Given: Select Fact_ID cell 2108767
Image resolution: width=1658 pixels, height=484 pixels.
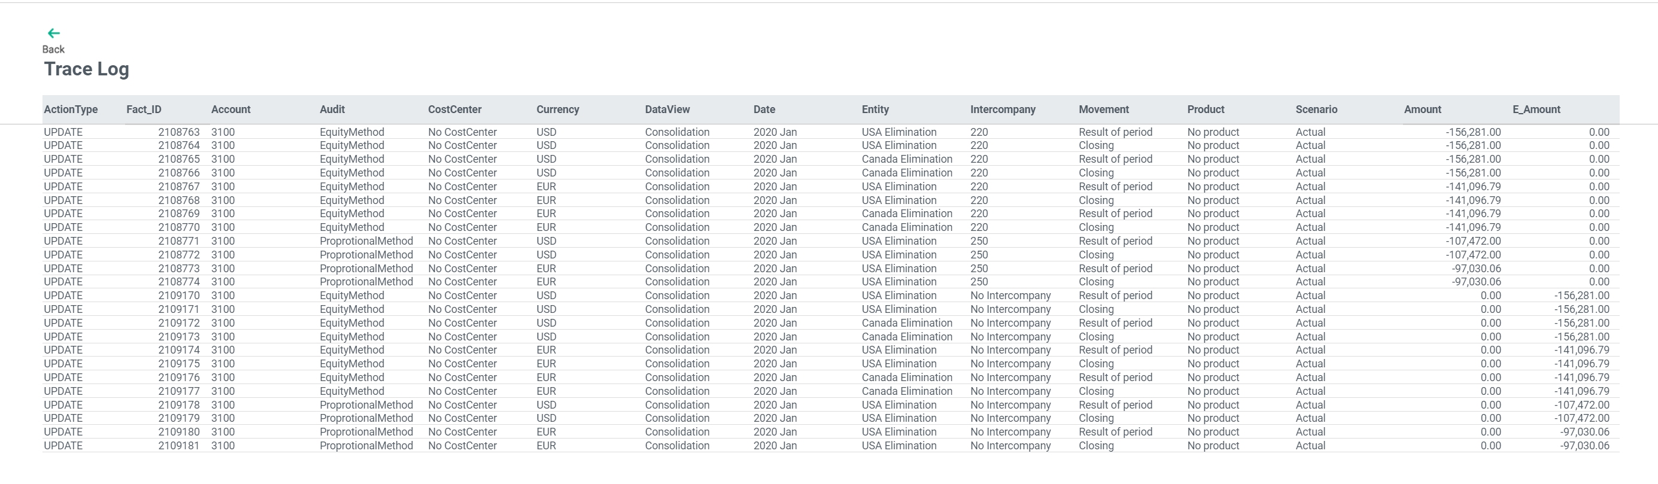Looking at the screenshot, I should tap(179, 187).
